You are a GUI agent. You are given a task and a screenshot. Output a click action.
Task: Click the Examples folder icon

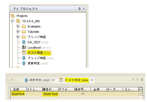click(x=24, y=26)
